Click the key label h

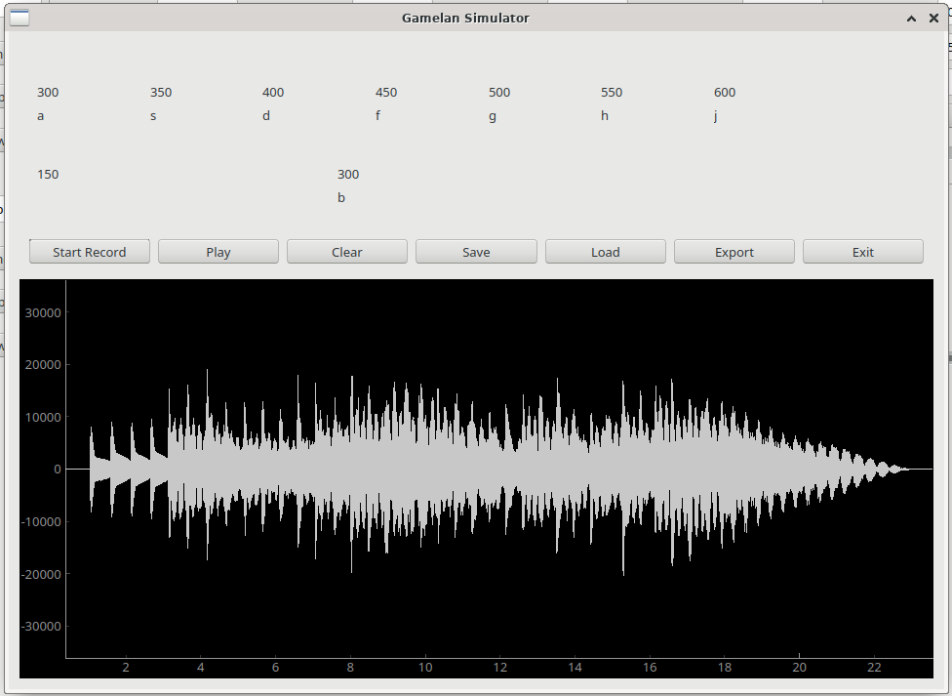click(605, 115)
